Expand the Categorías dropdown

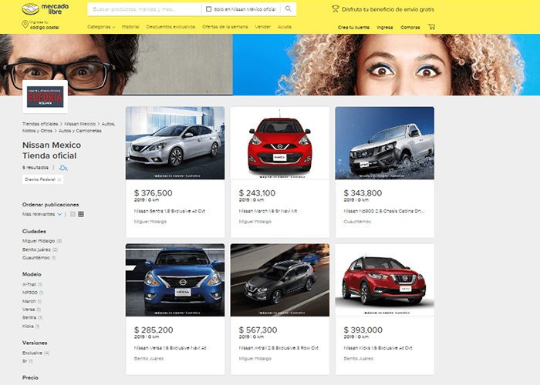pos(101,27)
